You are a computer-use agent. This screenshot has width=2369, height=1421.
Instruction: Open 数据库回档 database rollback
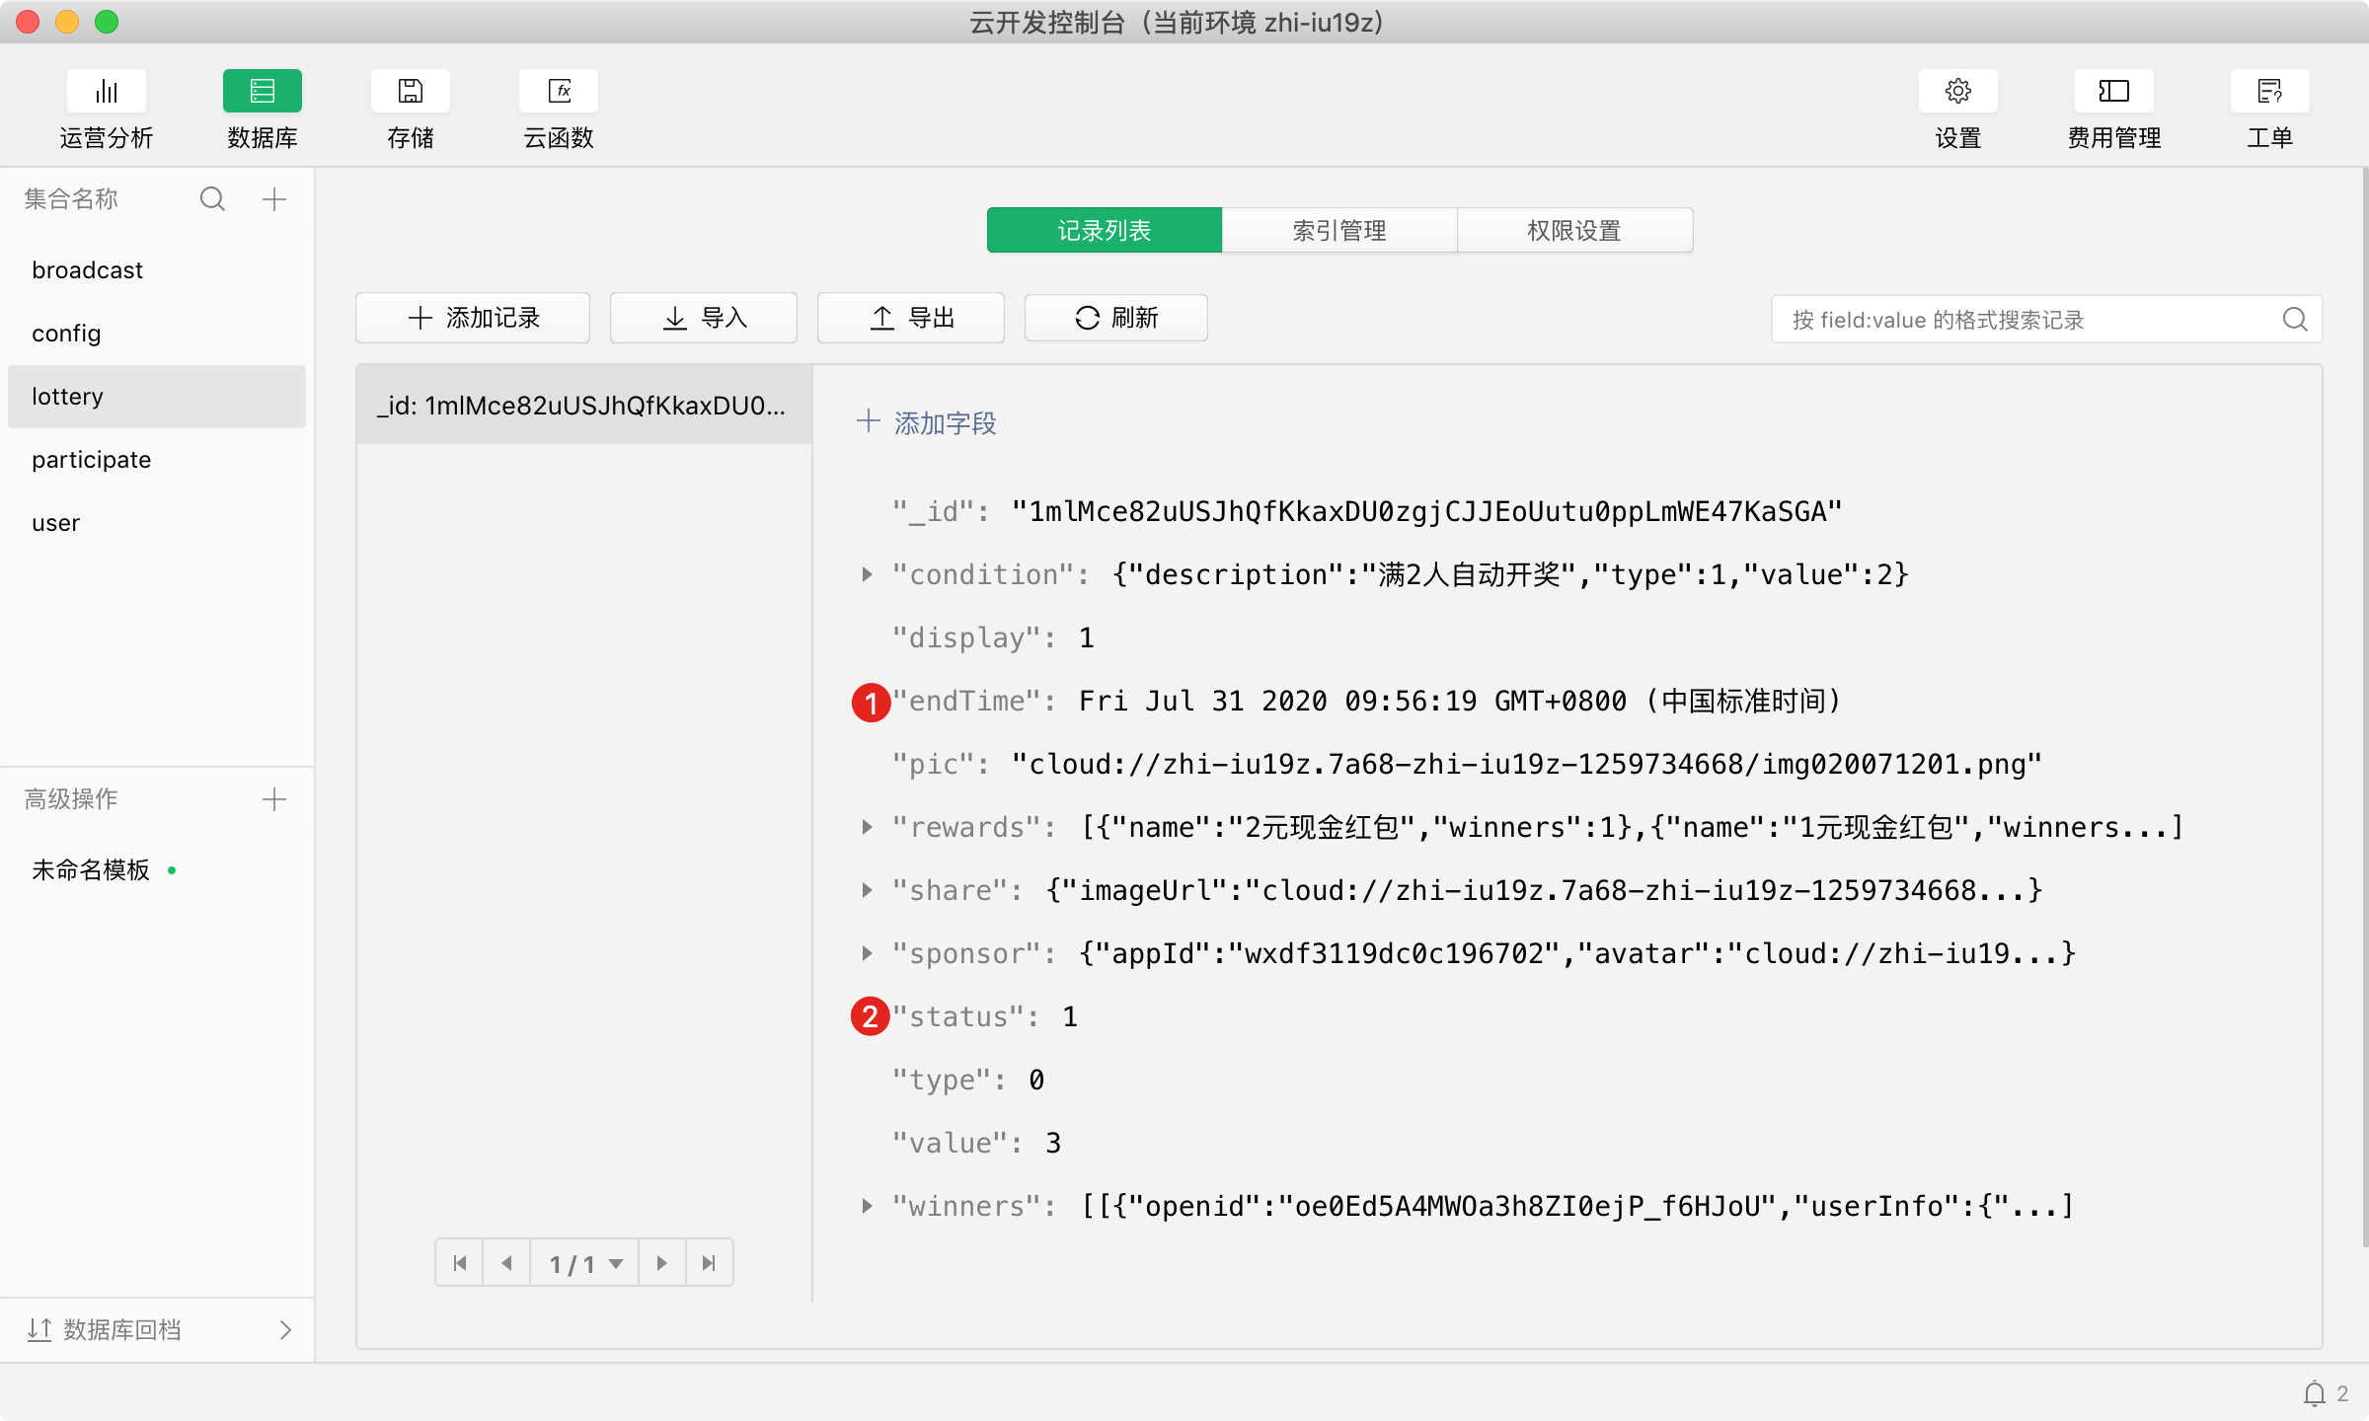[x=158, y=1330]
